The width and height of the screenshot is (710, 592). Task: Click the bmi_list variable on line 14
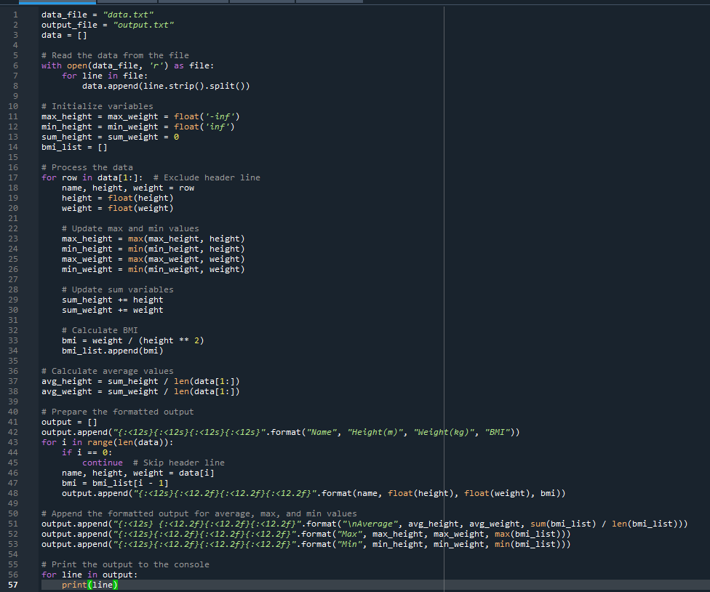pyautogui.click(x=61, y=146)
